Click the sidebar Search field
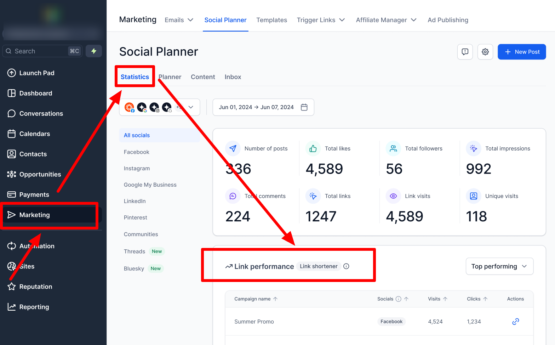Image resolution: width=555 pixels, height=345 pixels. tap(39, 51)
